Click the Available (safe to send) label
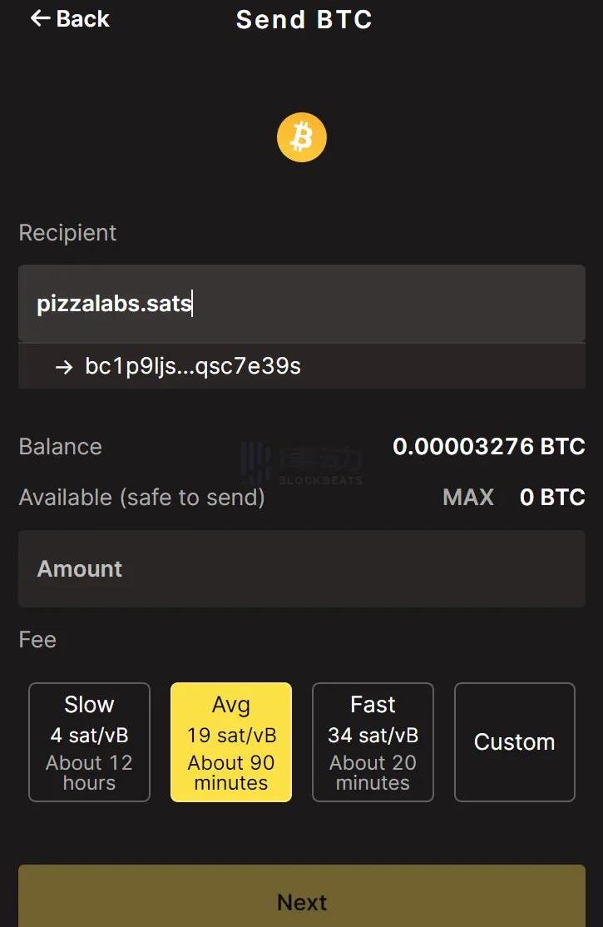This screenshot has width=603, height=927. pyautogui.click(x=141, y=498)
